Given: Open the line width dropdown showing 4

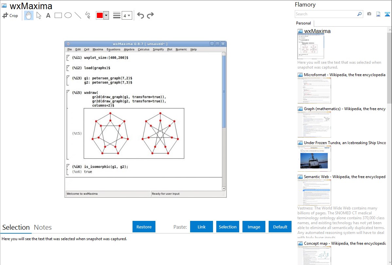Looking at the screenshot, I should click(127, 15).
